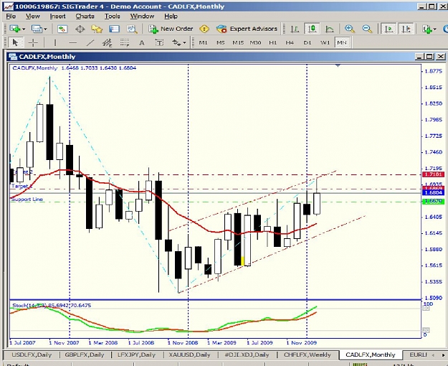448x366 pixels.
Task: Draw a vertical line tool
Action: click(x=55, y=43)
